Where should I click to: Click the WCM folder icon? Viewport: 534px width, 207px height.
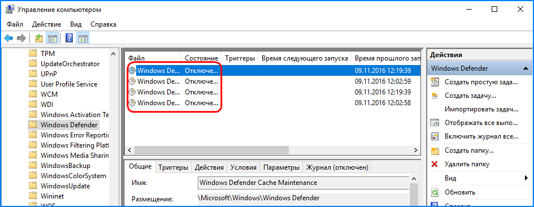click(33, 94)
